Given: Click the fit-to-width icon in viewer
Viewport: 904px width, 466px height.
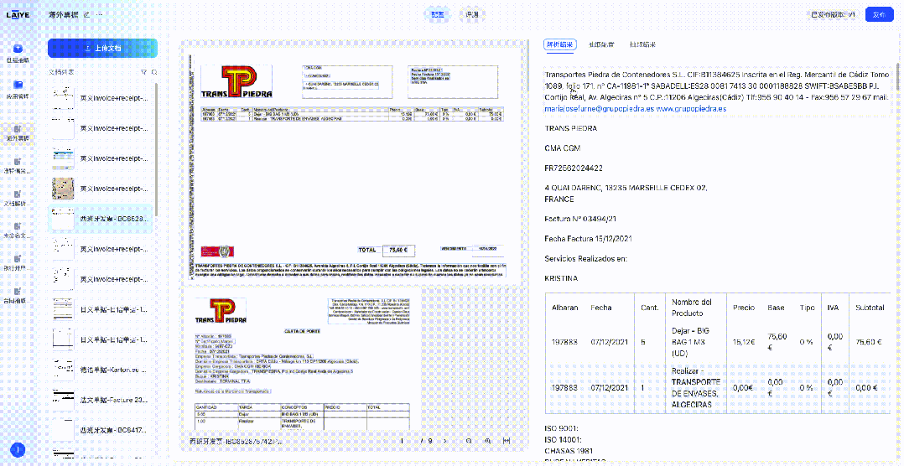Looking at the screenshot, I should 507,440.
